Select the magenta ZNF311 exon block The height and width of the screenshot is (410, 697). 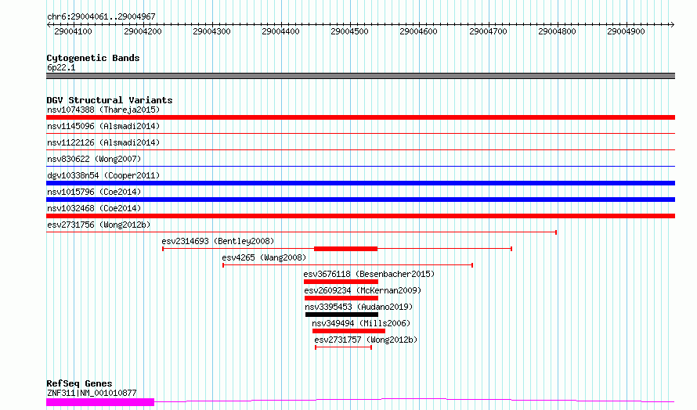point(100,402)
